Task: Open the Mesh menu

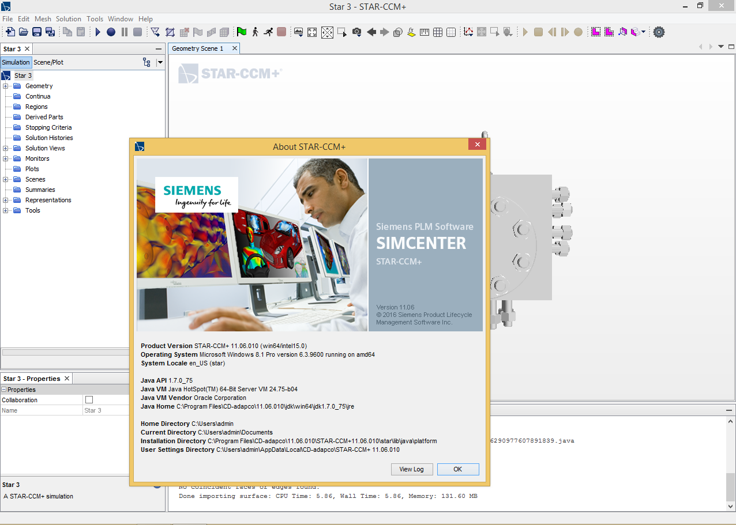Action: pos(43,19)
